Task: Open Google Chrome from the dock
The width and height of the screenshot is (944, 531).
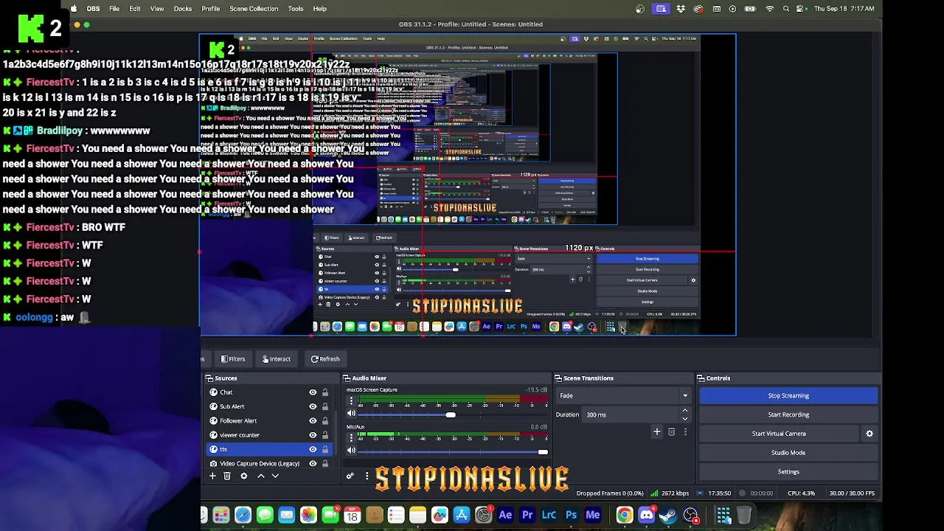Action: pyautogui.click(x=625, y=515)
